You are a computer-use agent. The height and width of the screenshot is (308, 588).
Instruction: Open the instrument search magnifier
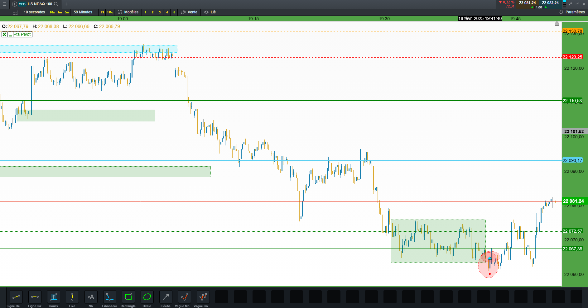pos(56,4)
